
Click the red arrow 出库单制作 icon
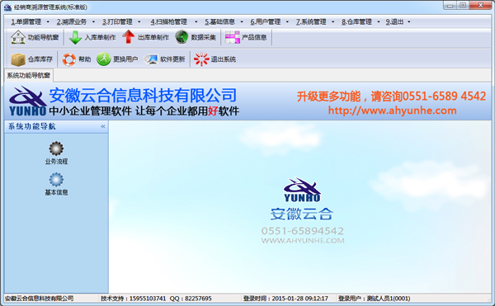click(x=128, y=37)
